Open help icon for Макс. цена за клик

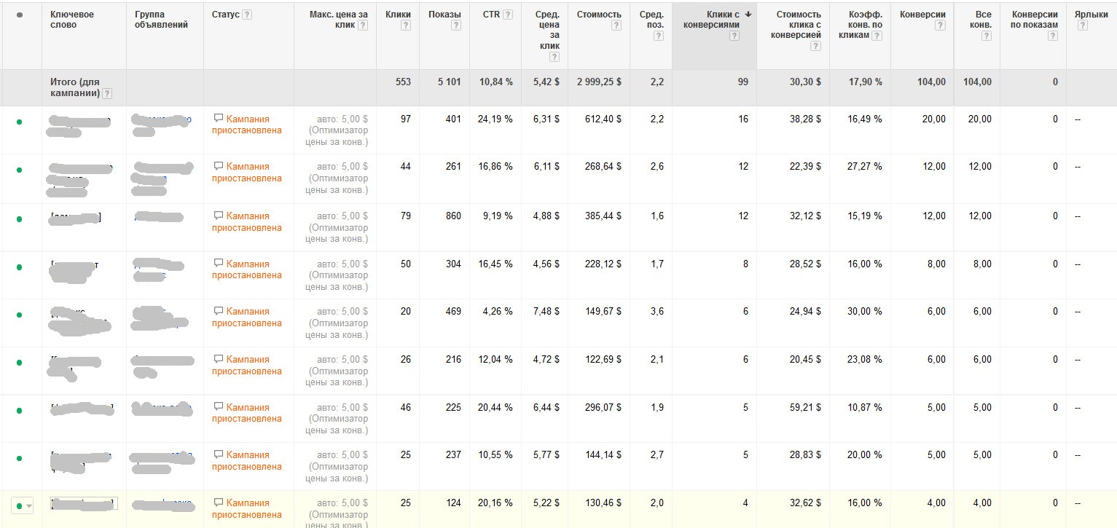click(363, 25)
